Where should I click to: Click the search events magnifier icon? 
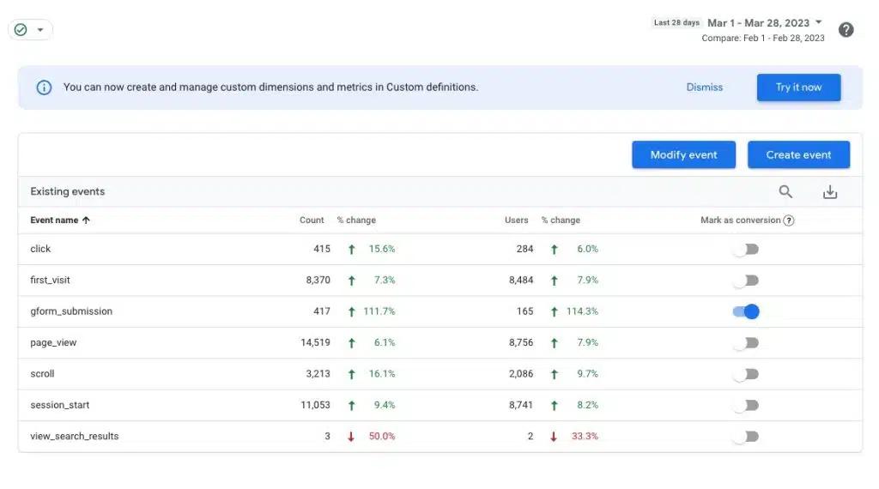point(785,192)
